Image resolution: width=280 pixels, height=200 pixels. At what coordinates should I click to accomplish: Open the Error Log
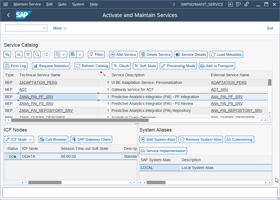coord(15,65)
